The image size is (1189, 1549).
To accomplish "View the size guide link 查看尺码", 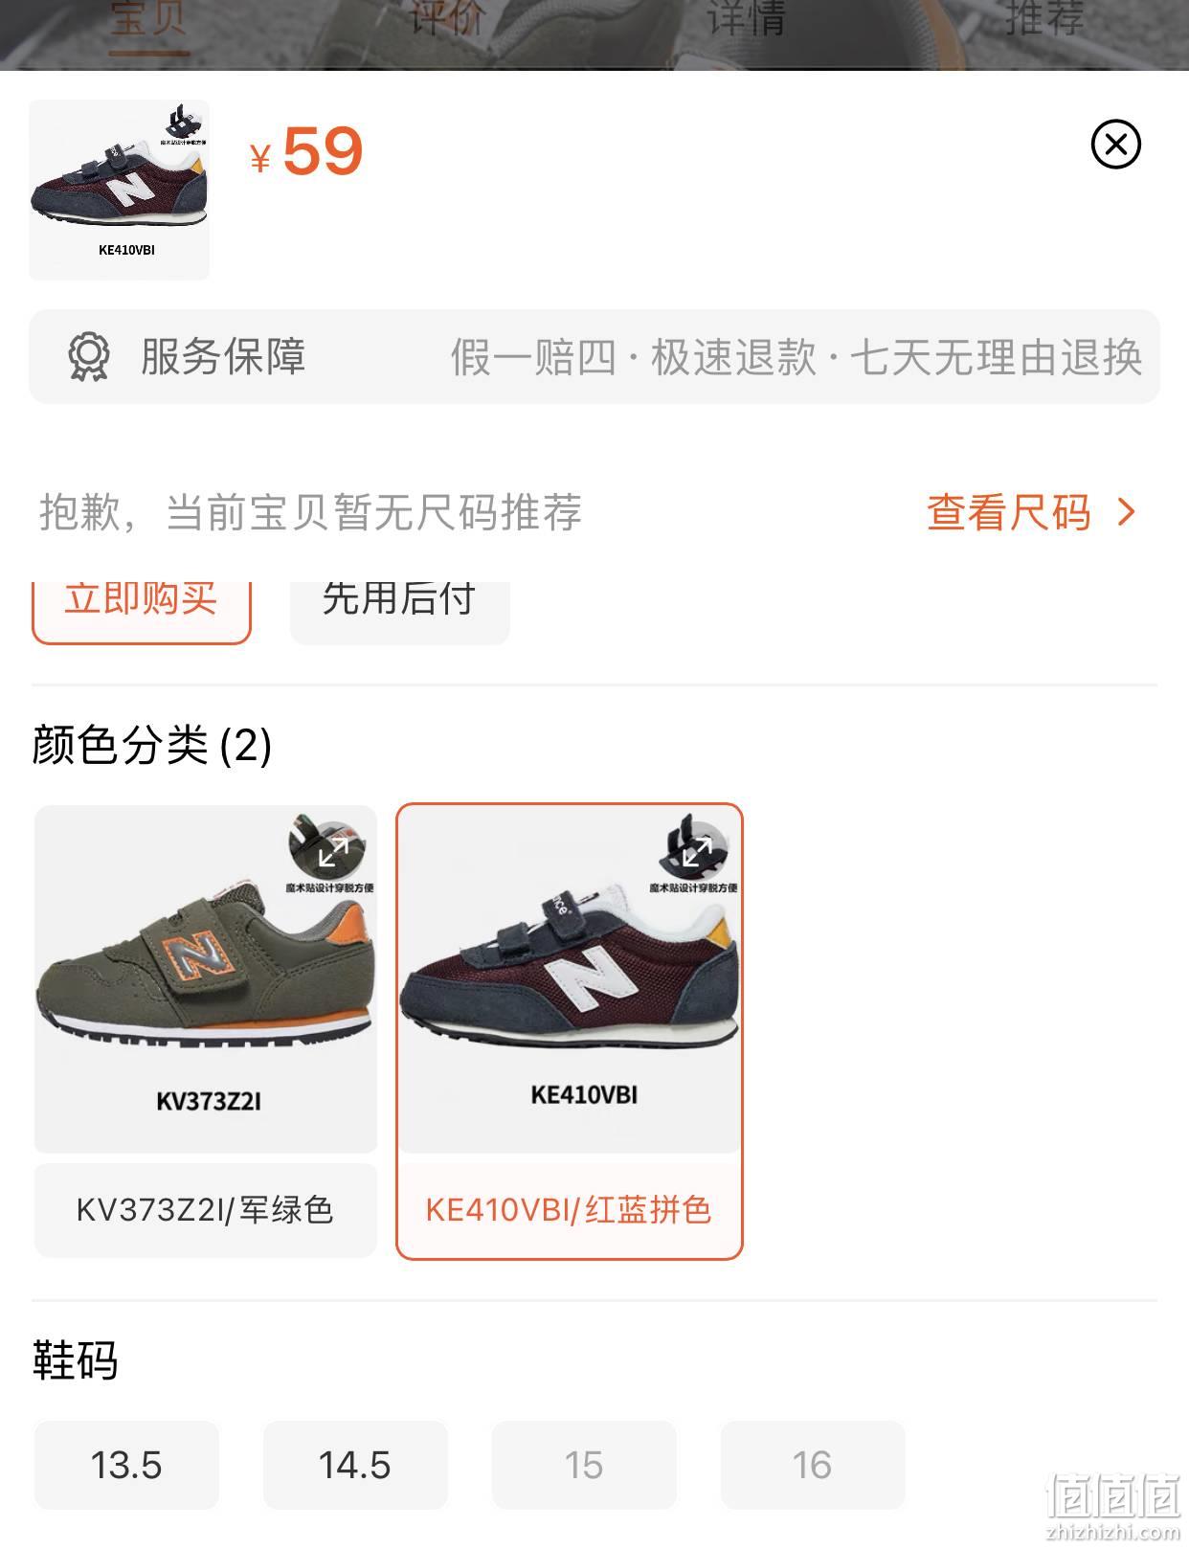I will [1009, 512].
